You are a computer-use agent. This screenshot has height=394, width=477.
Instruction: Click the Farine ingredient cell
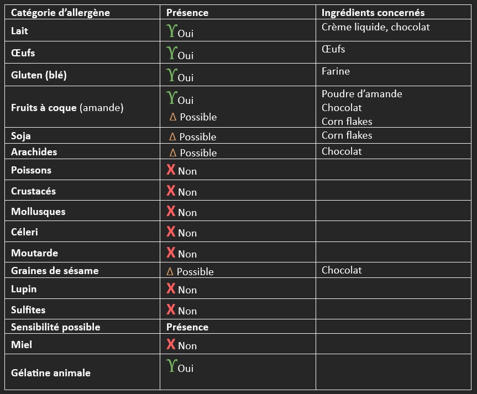394,75
